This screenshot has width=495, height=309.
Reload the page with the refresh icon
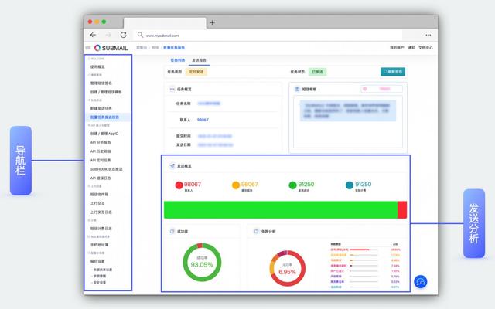point(124,35)
